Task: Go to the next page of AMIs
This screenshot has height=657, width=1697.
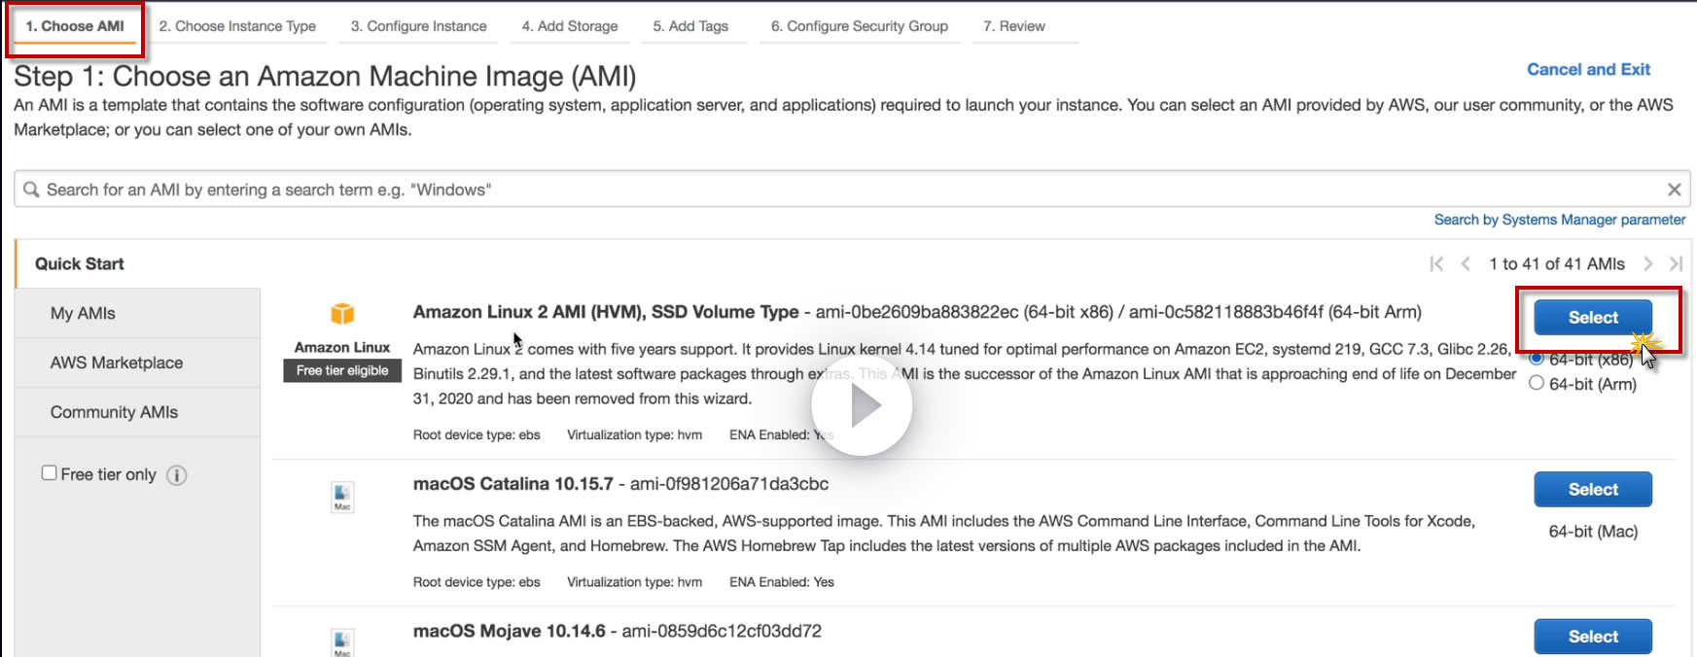Action: click(x=1647, y=263)
